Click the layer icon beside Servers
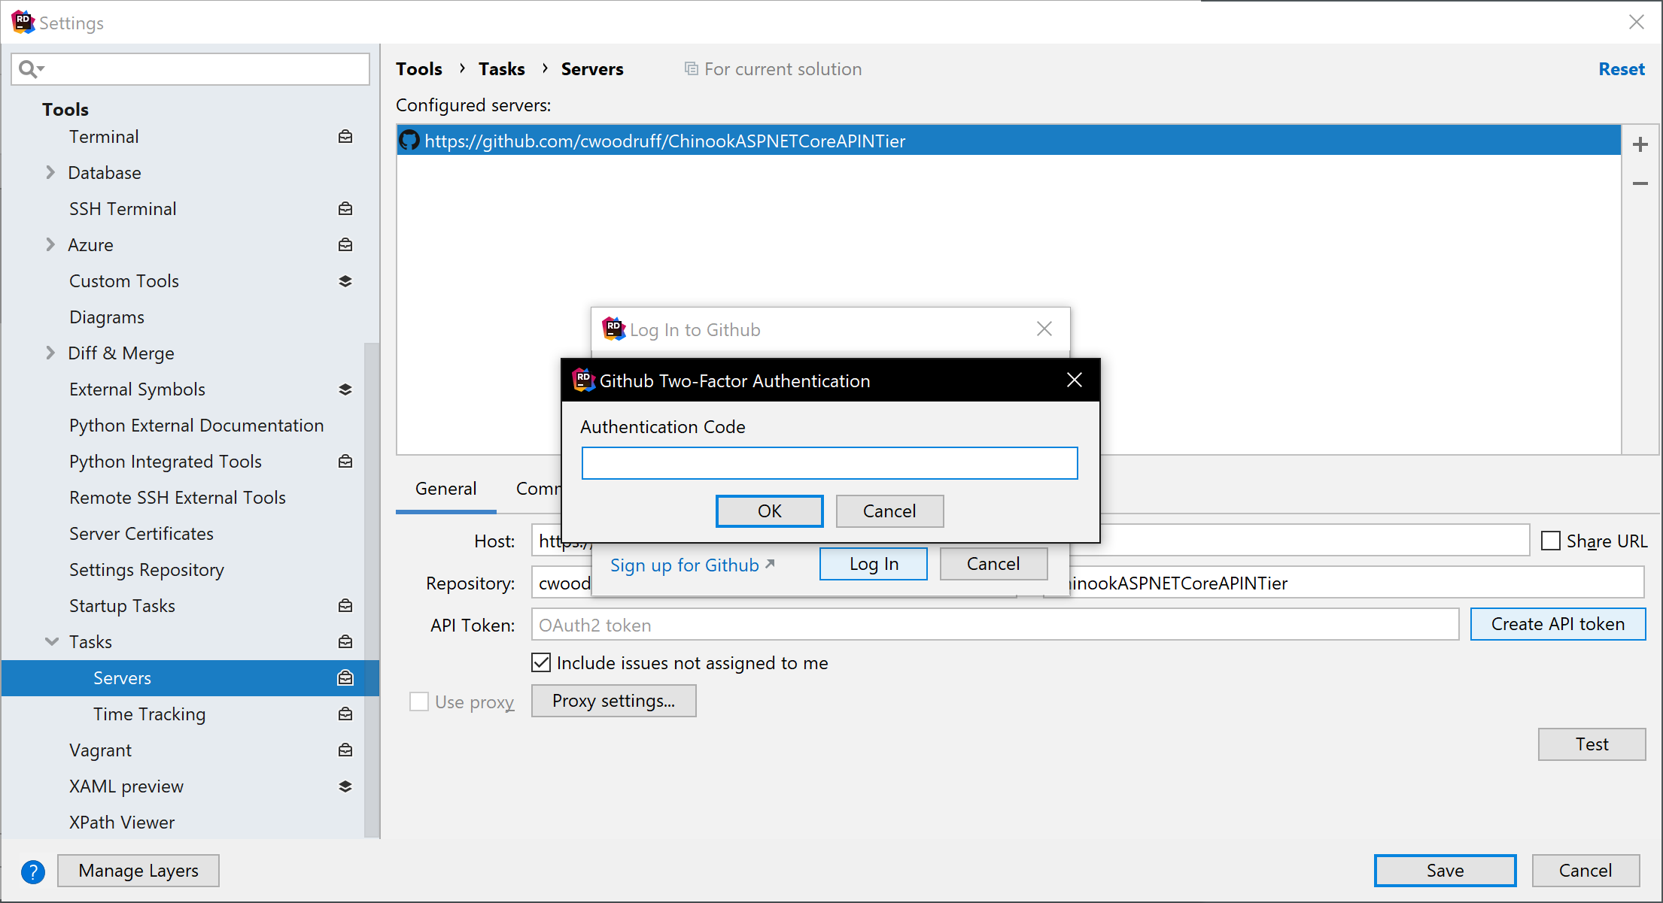Screen dimensions: 1663x903 [x=345, y=678]
